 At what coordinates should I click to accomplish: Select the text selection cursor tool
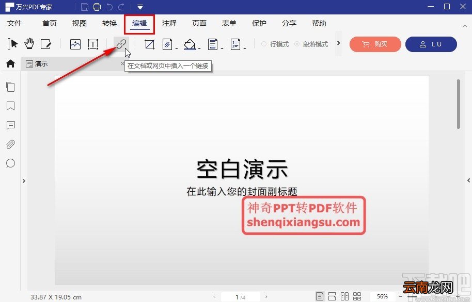(12, 44)
